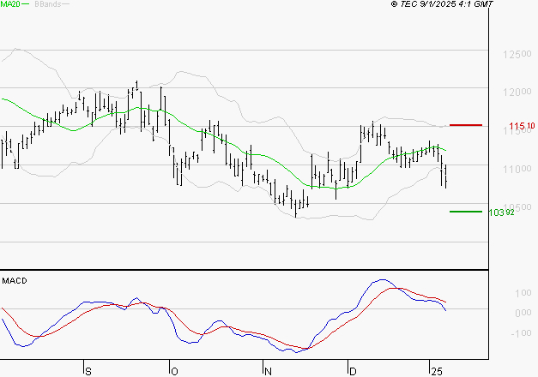The image size is (538, 377).
Task: Click the MACD panel title
Action: pos(15,281)
